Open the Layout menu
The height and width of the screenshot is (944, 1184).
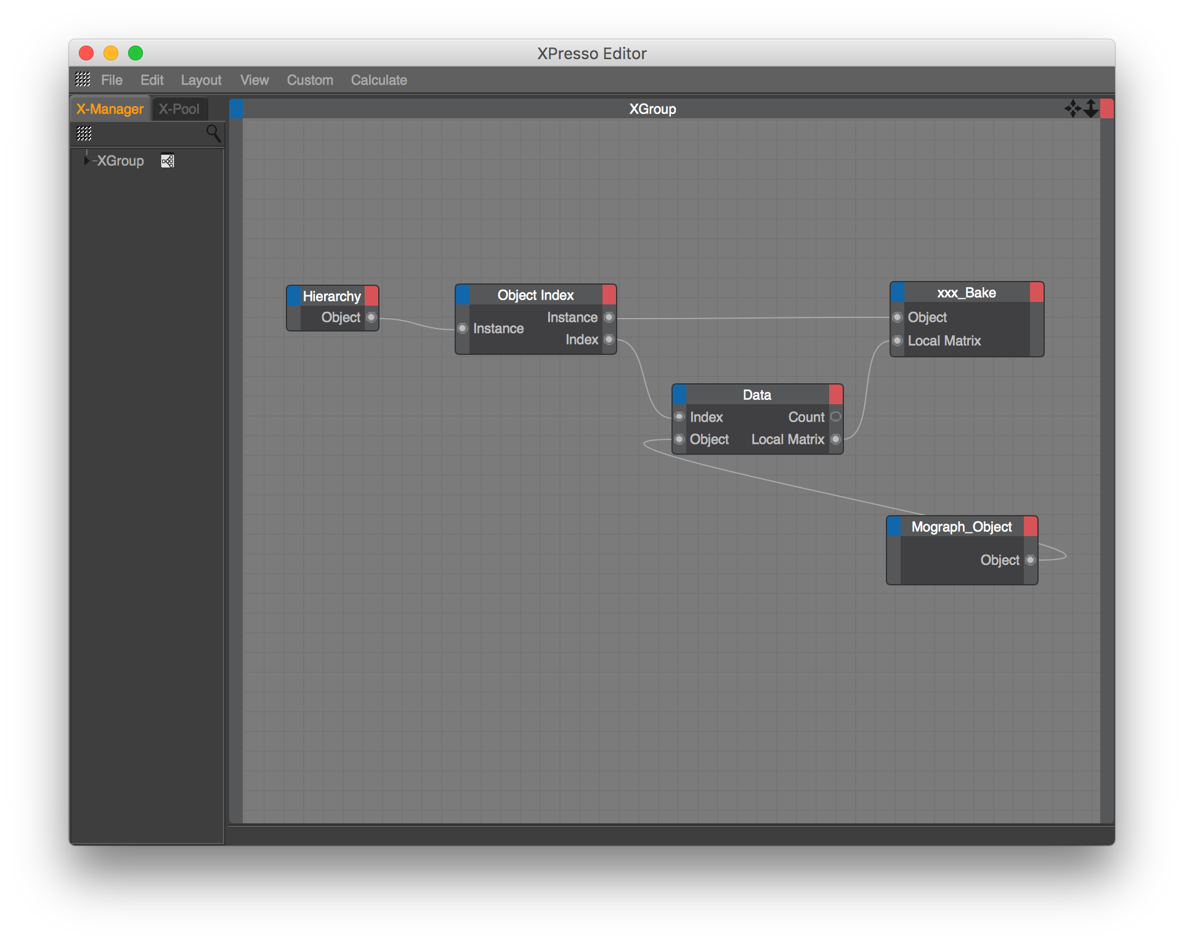pyautogui.click(x=201, y=80)
